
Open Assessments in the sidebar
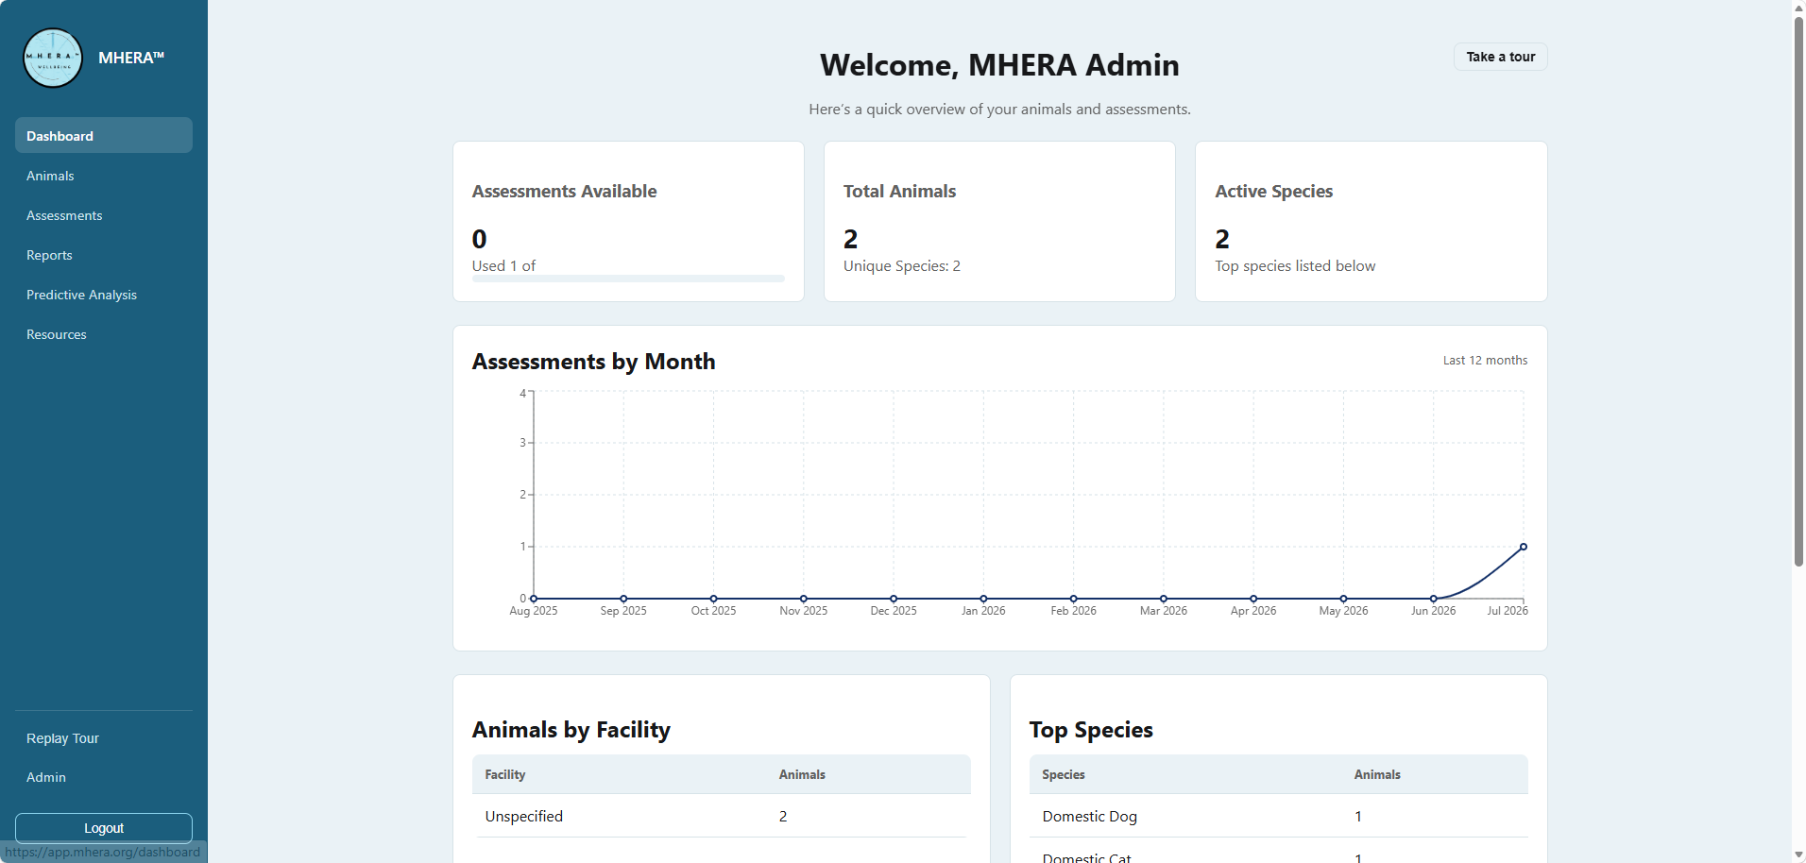pos(104,215)
